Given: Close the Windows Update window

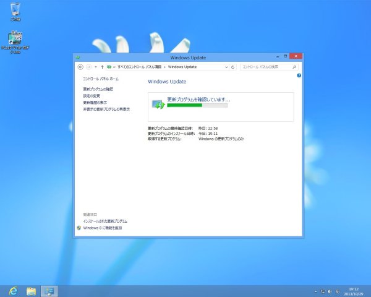Looking at the screenshot, I should (296, 56).
